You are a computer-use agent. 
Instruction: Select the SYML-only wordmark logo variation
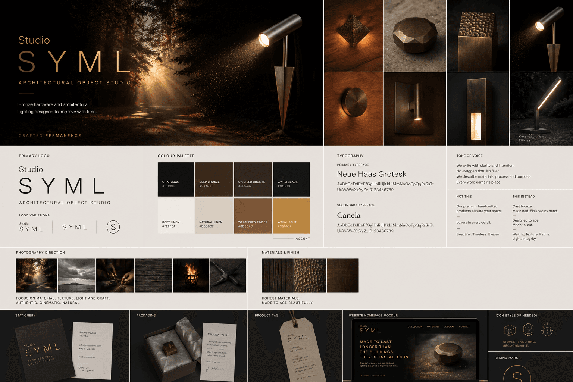[75, 227]
